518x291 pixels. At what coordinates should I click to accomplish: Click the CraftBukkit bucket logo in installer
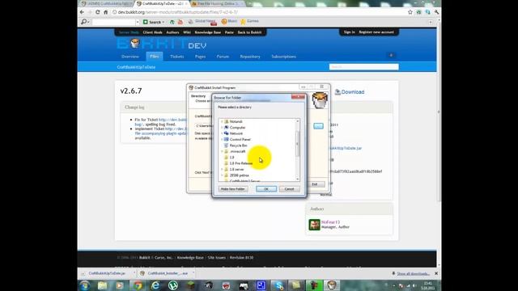tap(320, 100)
